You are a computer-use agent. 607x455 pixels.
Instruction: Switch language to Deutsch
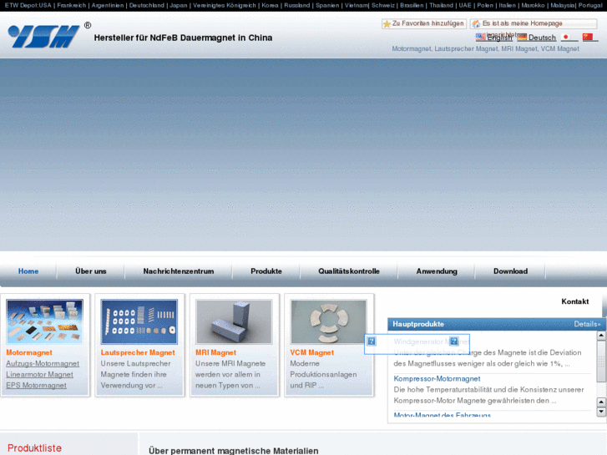542,38
